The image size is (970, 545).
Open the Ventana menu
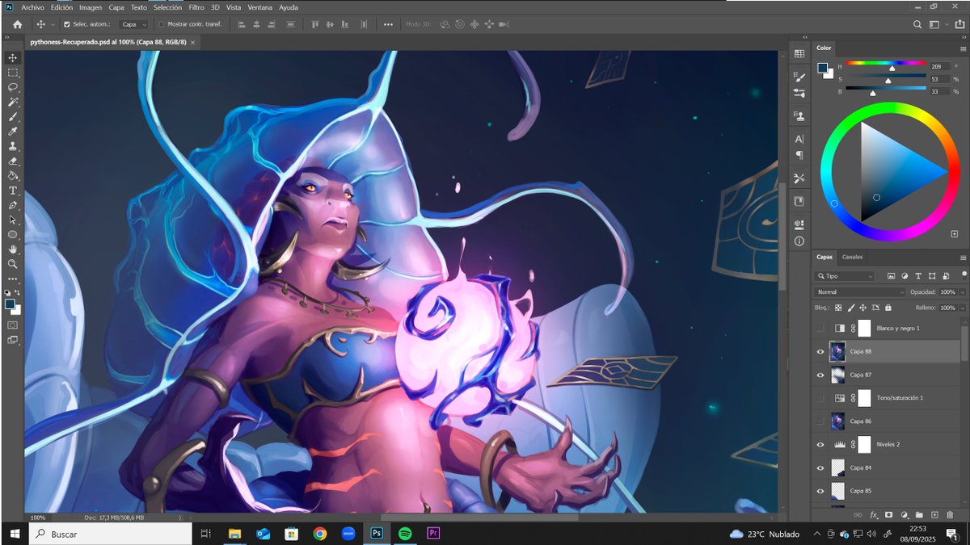pyautogui.click(x=260, y=7)
